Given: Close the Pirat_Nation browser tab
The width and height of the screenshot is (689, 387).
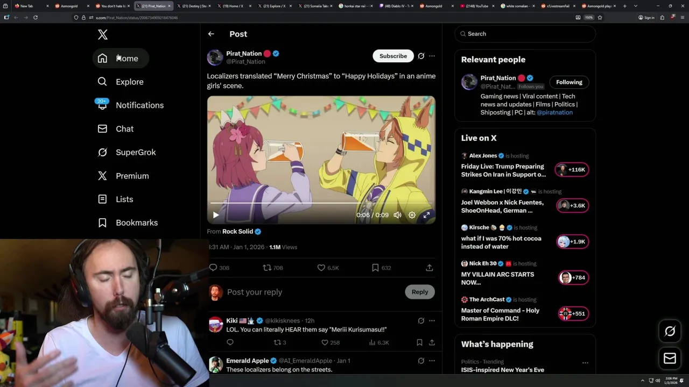Looking at the screenshot, I should coord(170,6).
